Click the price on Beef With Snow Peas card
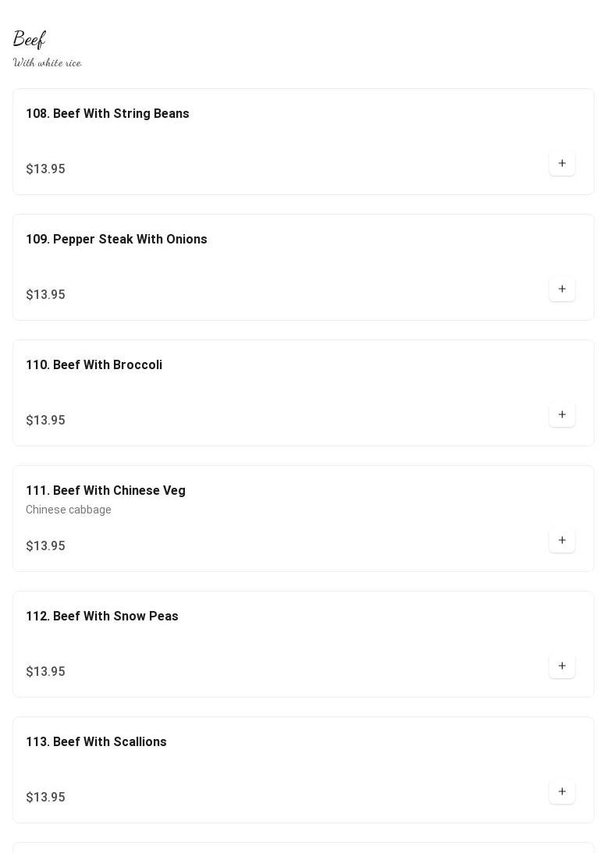Image resolution: width=607 pixels, height=853 pixels. click(45, 672)
